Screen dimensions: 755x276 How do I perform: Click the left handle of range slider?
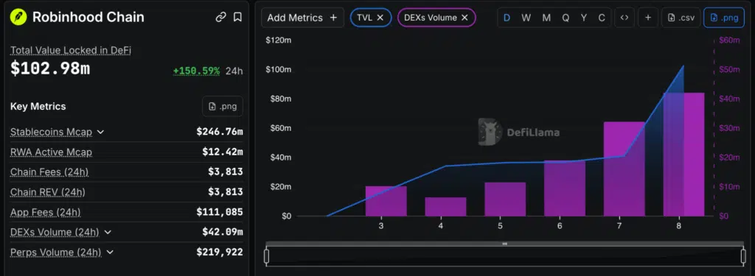coord(266,256)
